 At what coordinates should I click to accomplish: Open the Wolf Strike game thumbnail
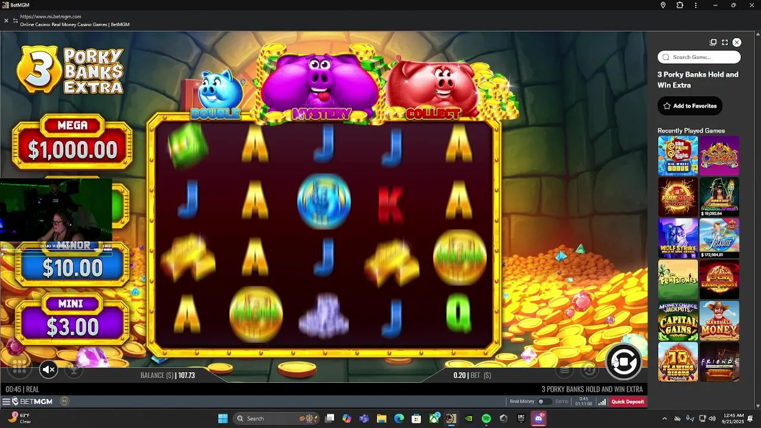678,238
